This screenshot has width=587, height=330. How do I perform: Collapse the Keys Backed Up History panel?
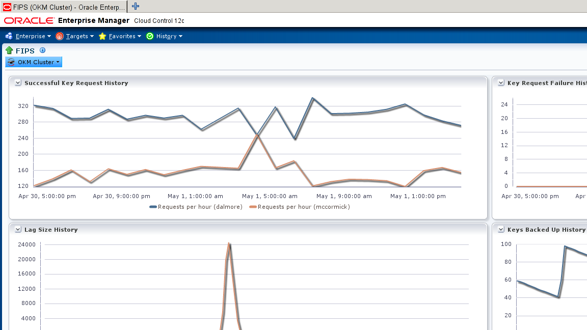click(x=501, y=230)
